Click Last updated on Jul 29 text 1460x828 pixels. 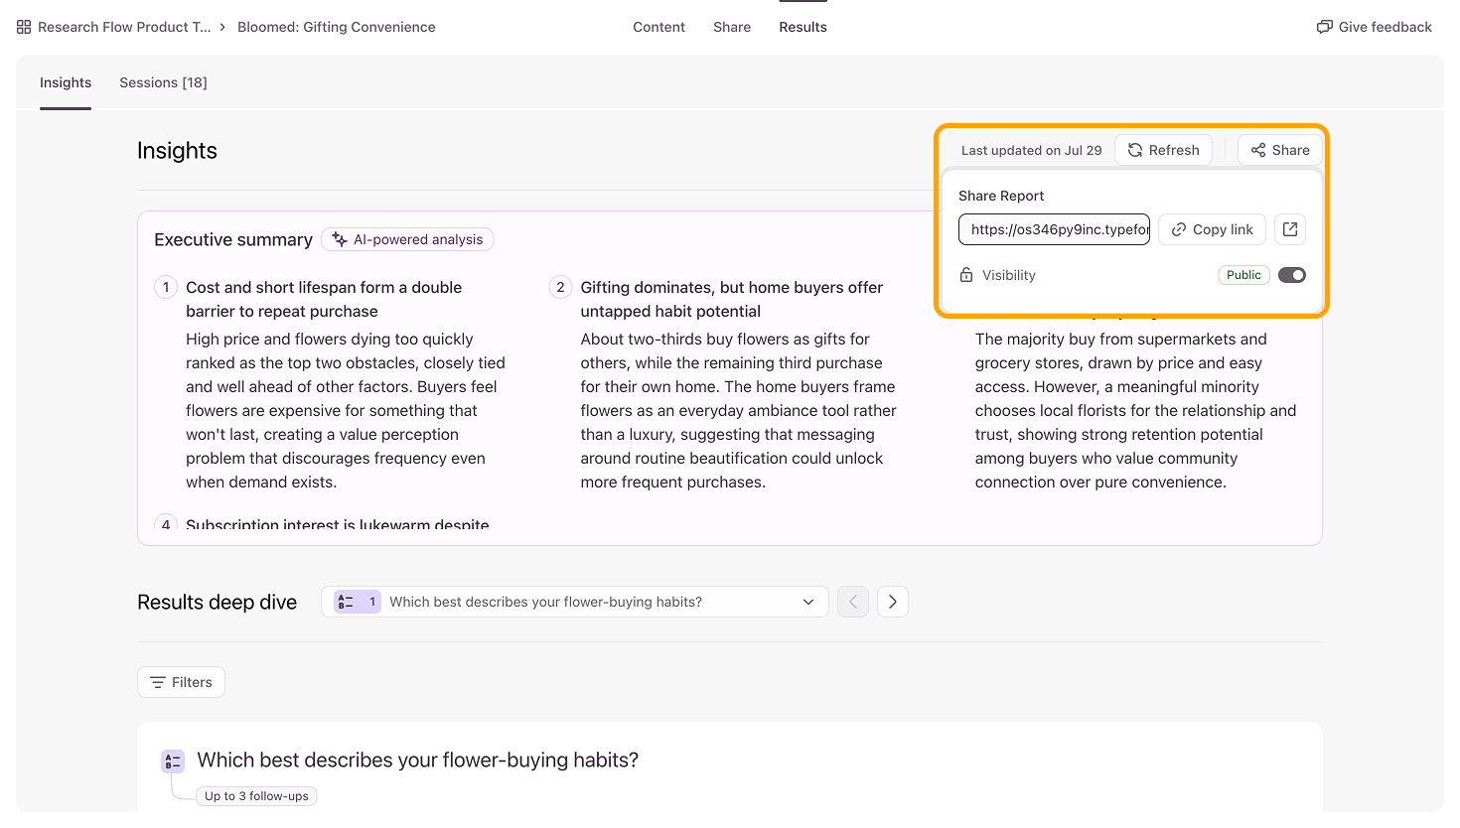(x=1031, y=150)
